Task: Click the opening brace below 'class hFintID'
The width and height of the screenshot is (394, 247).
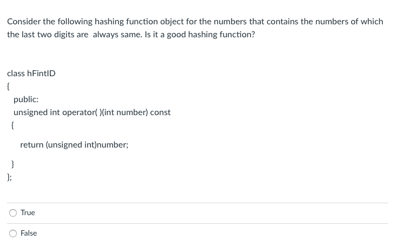Action: [8, 86]
